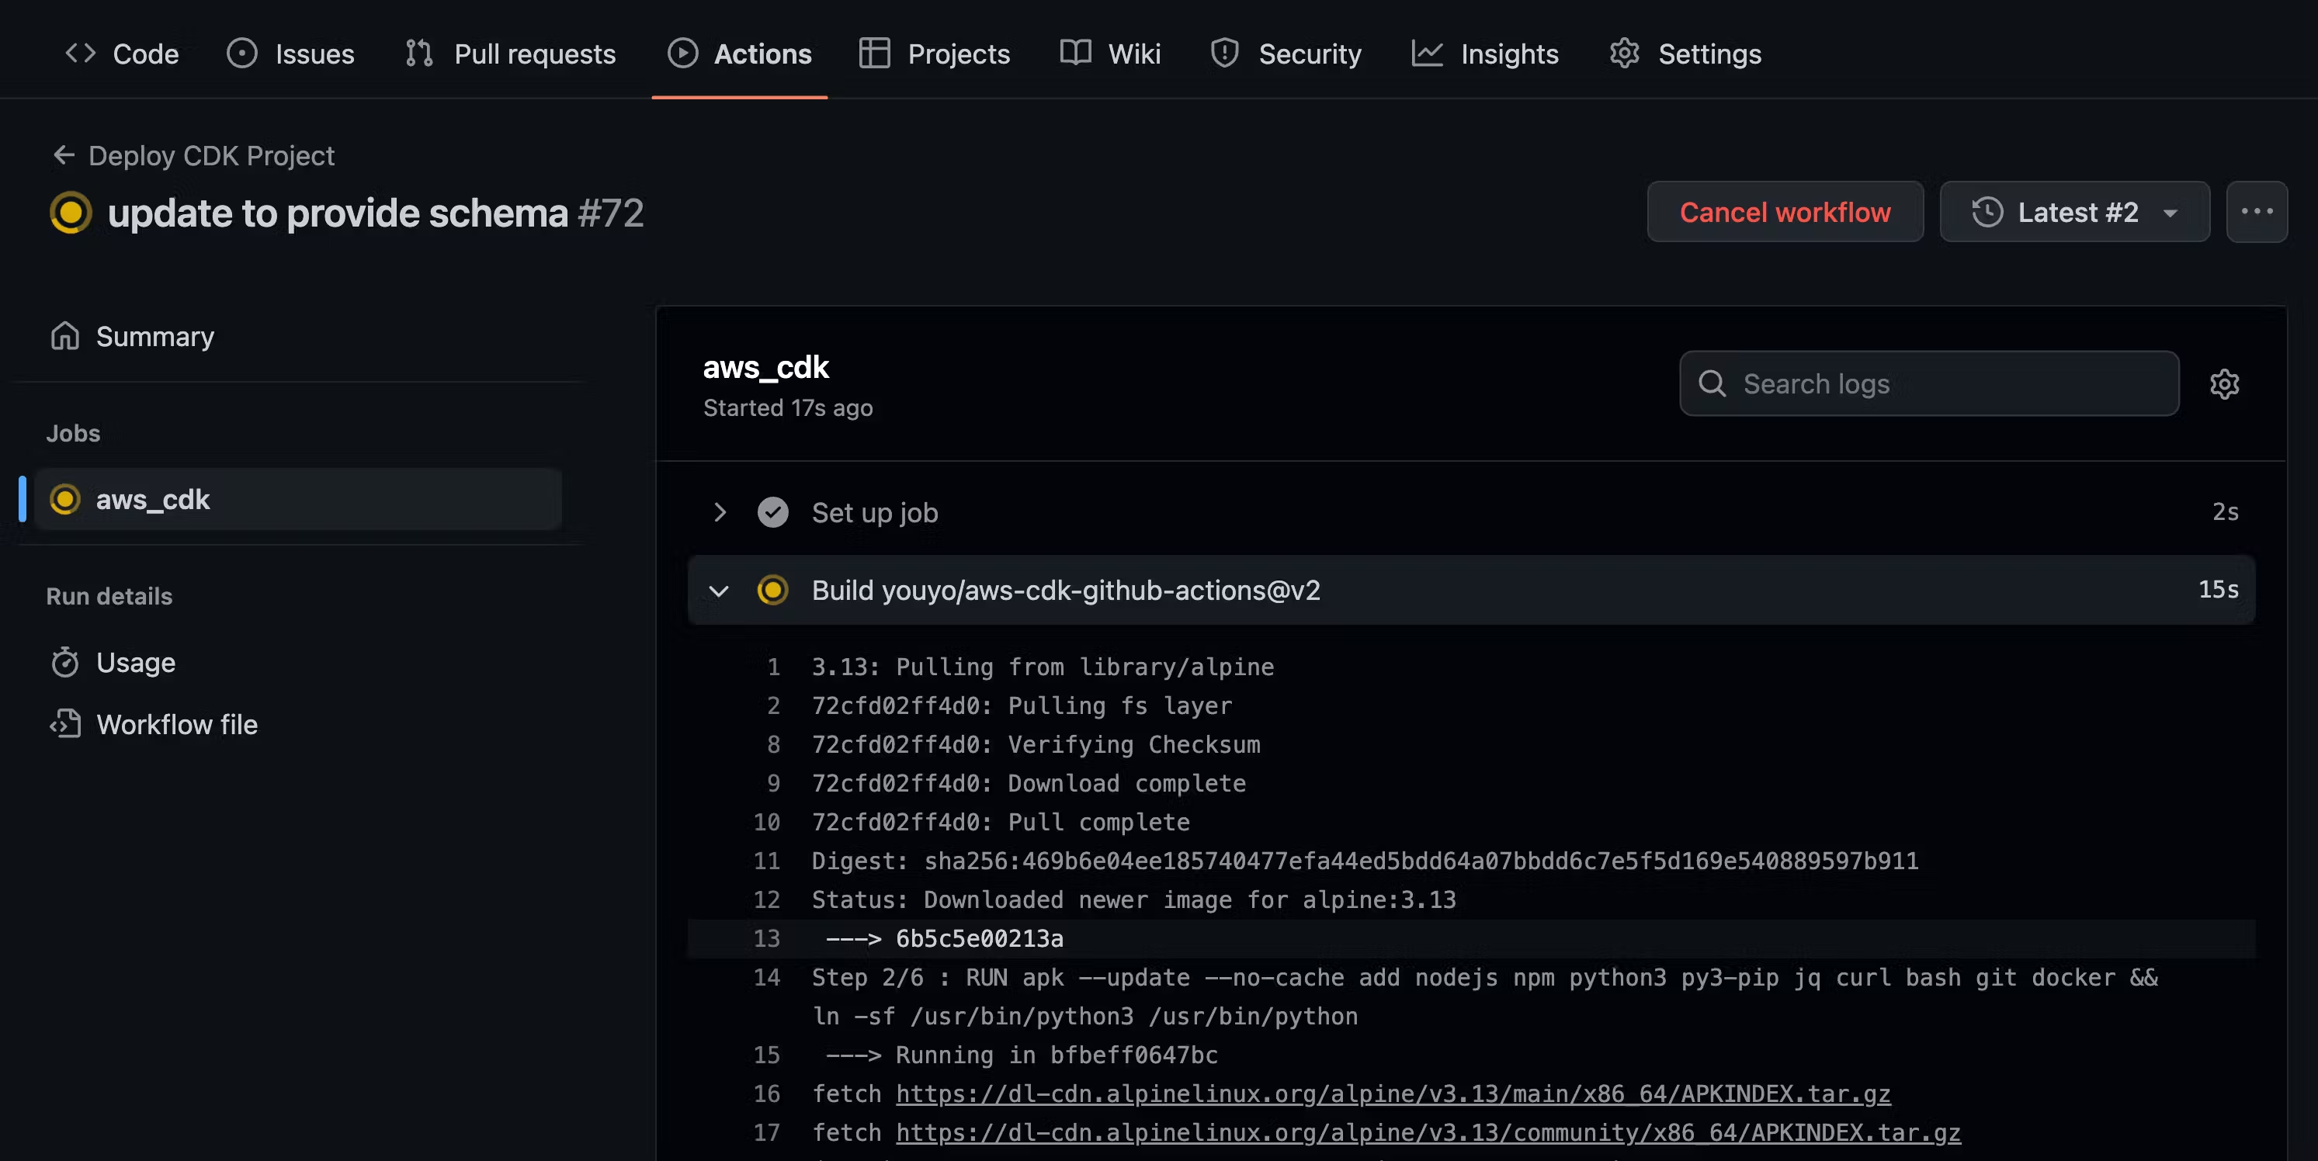The height and width of the screenshot is (1161, 2318).
Task: Click the back arrow beside Deploy CDK Project
Action: (x=63, y=155)
